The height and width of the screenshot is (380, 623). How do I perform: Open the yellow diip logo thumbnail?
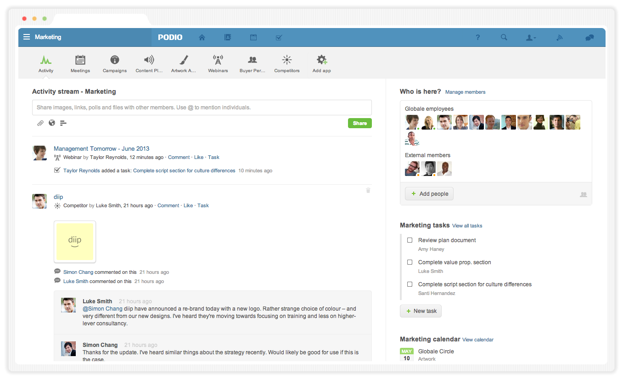[75, 242]
